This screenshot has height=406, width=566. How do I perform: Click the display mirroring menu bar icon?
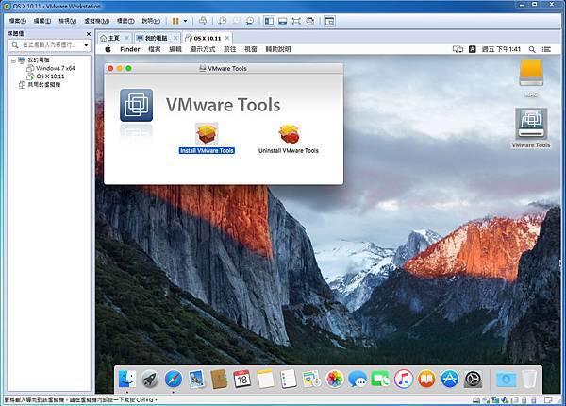(x=458, y=49)
